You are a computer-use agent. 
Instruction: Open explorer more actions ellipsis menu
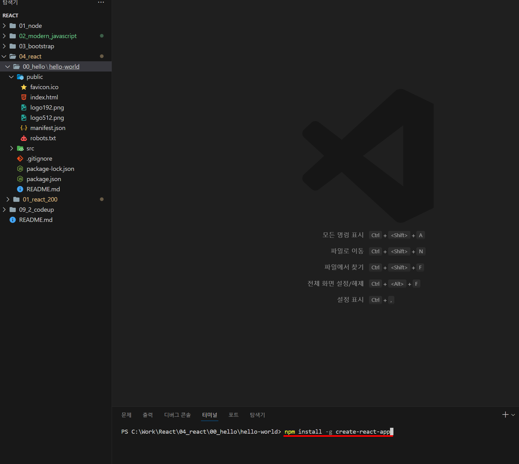[101, 2]
